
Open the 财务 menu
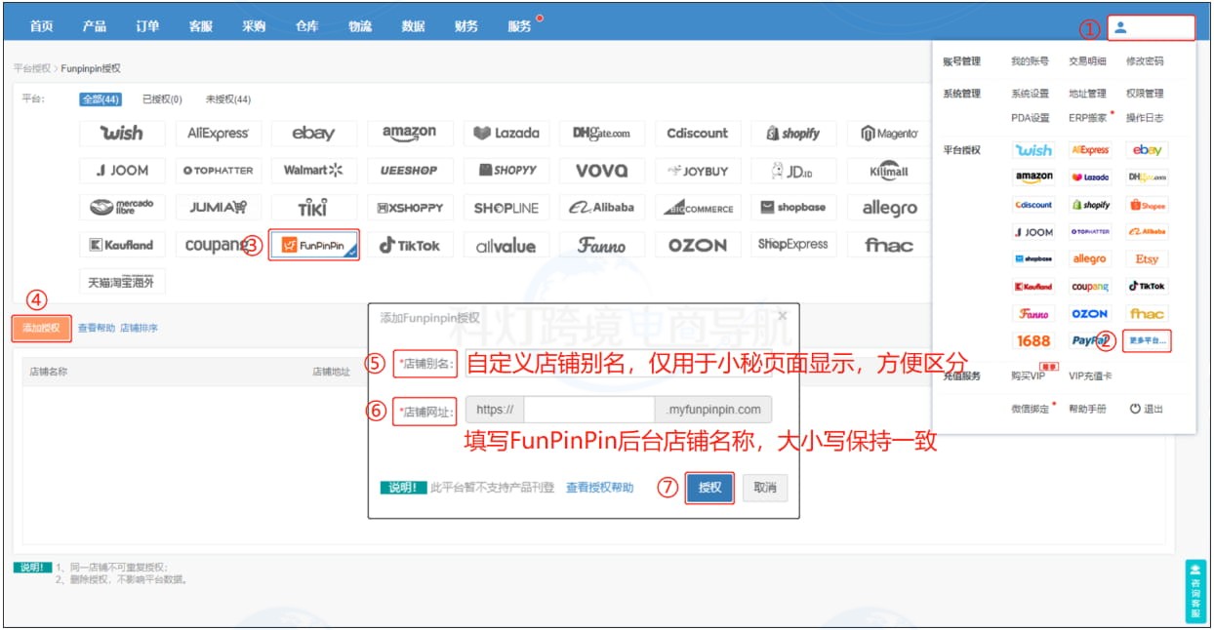(465, 27)
